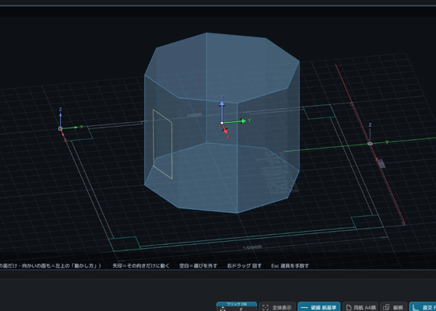Toggle the 破線 紙基準 dashed line option
The width and height of the screenshot is (436, 311).
(319, 307)
